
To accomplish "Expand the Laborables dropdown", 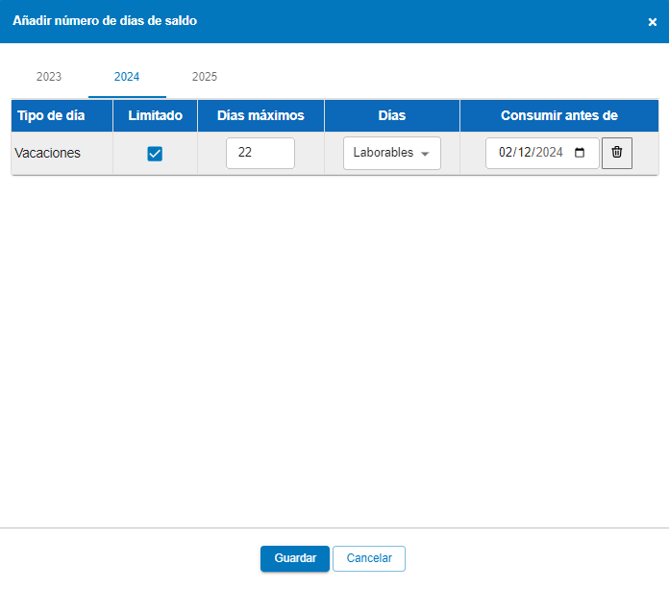I will 391,153.
